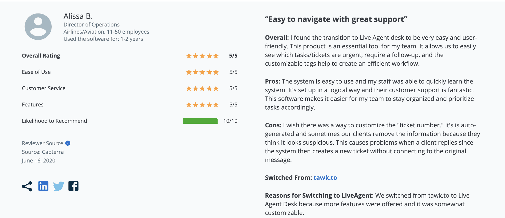The width and height of the screenshot is (505, 218).
Task: Open the tawk.to link in Switched From
Action: (x=325, y=178)
